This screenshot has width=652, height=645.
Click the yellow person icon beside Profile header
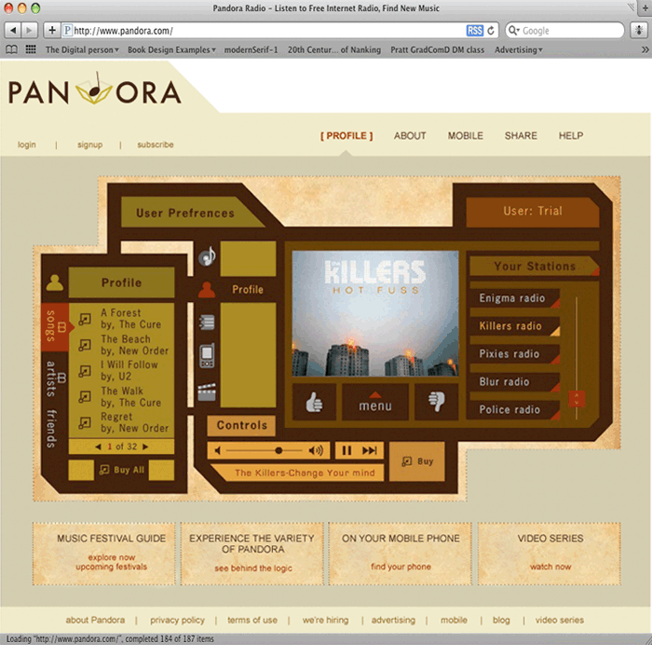click(55, 282)
